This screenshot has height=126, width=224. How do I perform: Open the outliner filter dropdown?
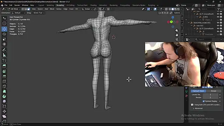pos(220,9)
